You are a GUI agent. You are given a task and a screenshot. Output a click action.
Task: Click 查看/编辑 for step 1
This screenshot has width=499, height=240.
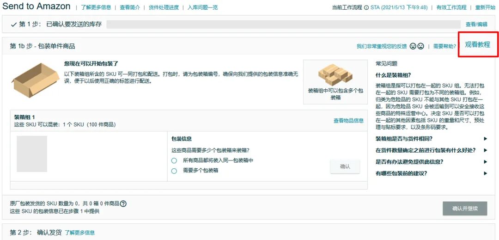point(476,24)
